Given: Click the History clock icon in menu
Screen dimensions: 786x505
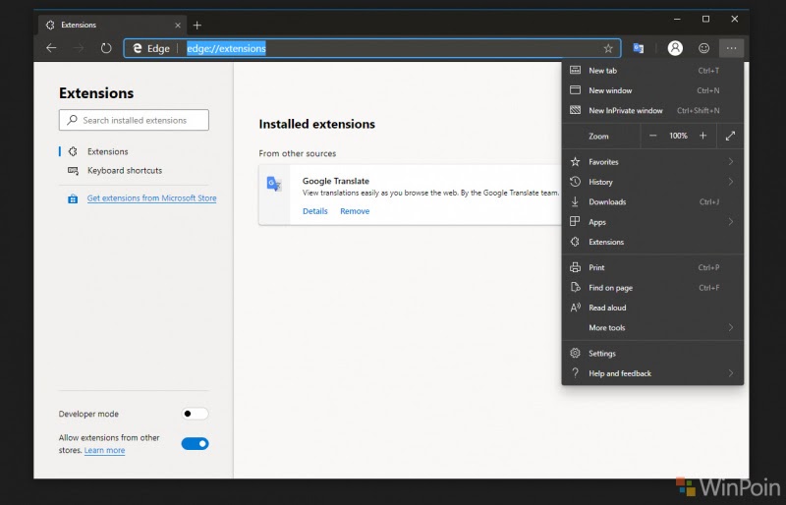Looking at the screenshot, I should click(575, 182).
